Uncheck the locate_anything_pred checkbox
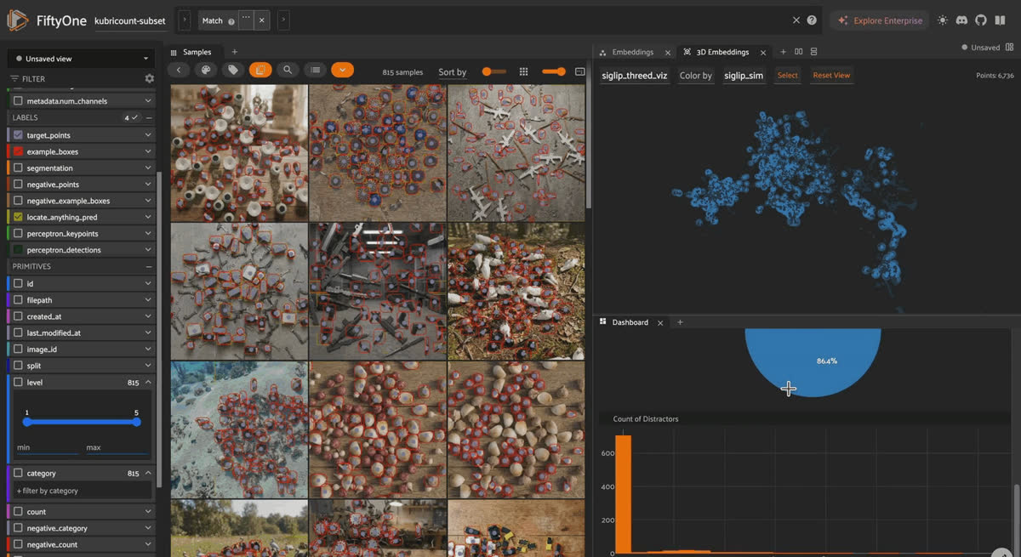 [19, 218]
